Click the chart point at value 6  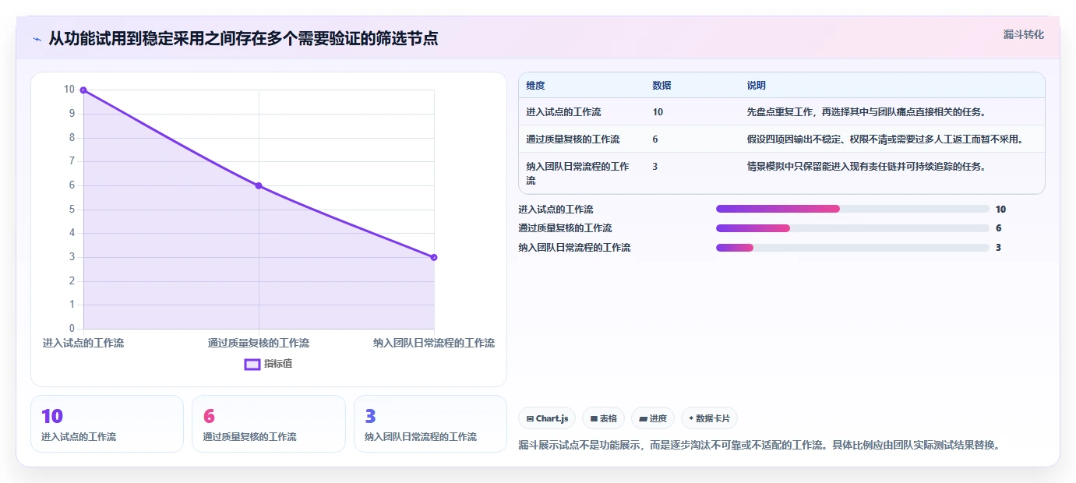pos(259,185)
